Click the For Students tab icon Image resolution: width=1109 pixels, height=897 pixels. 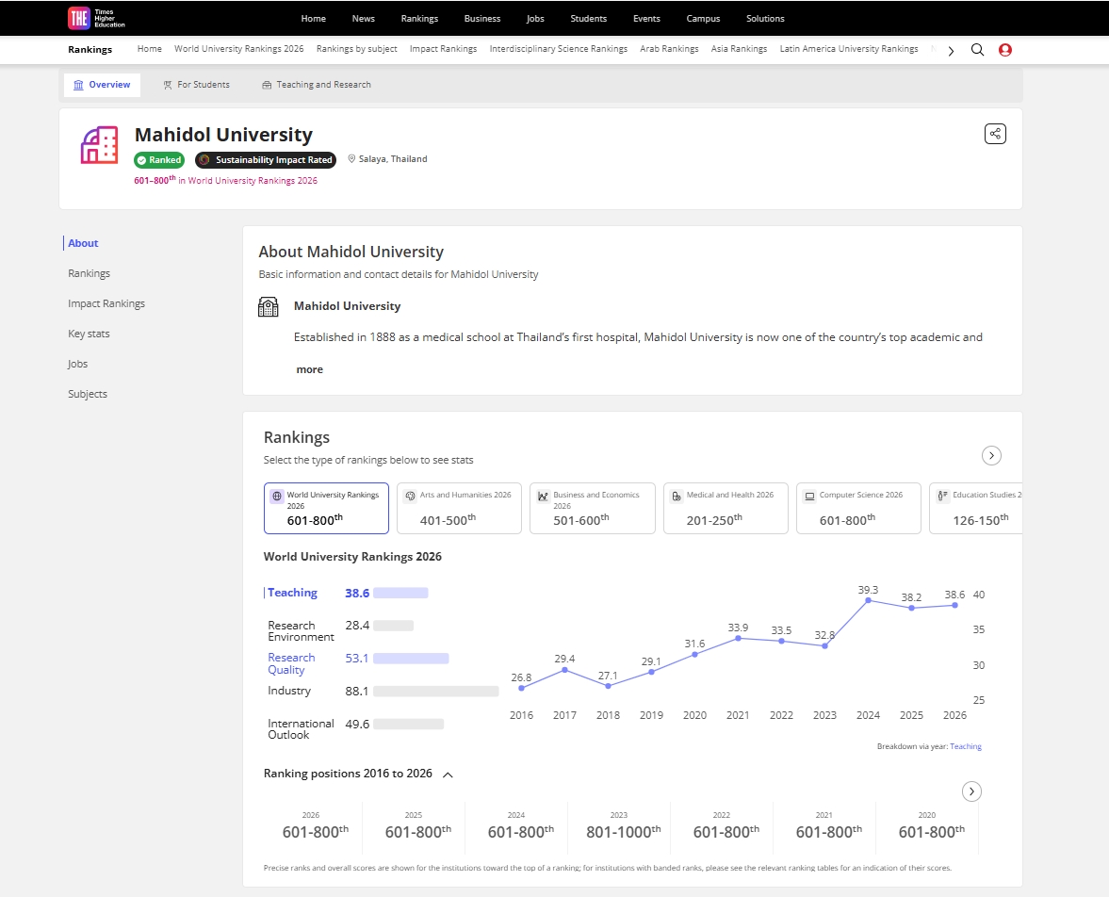tap(168, 85)
